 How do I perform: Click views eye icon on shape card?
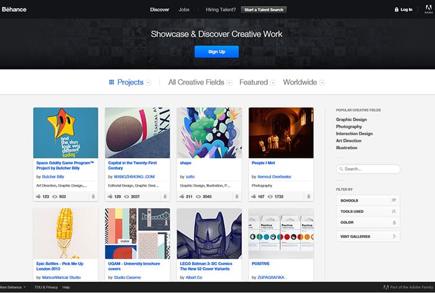tap(199, 197)
